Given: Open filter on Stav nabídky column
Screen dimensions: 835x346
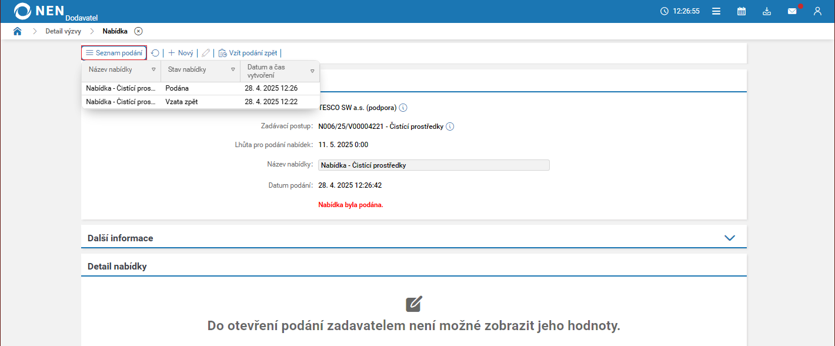Looking at the screenshot, I should coord(232,70).
